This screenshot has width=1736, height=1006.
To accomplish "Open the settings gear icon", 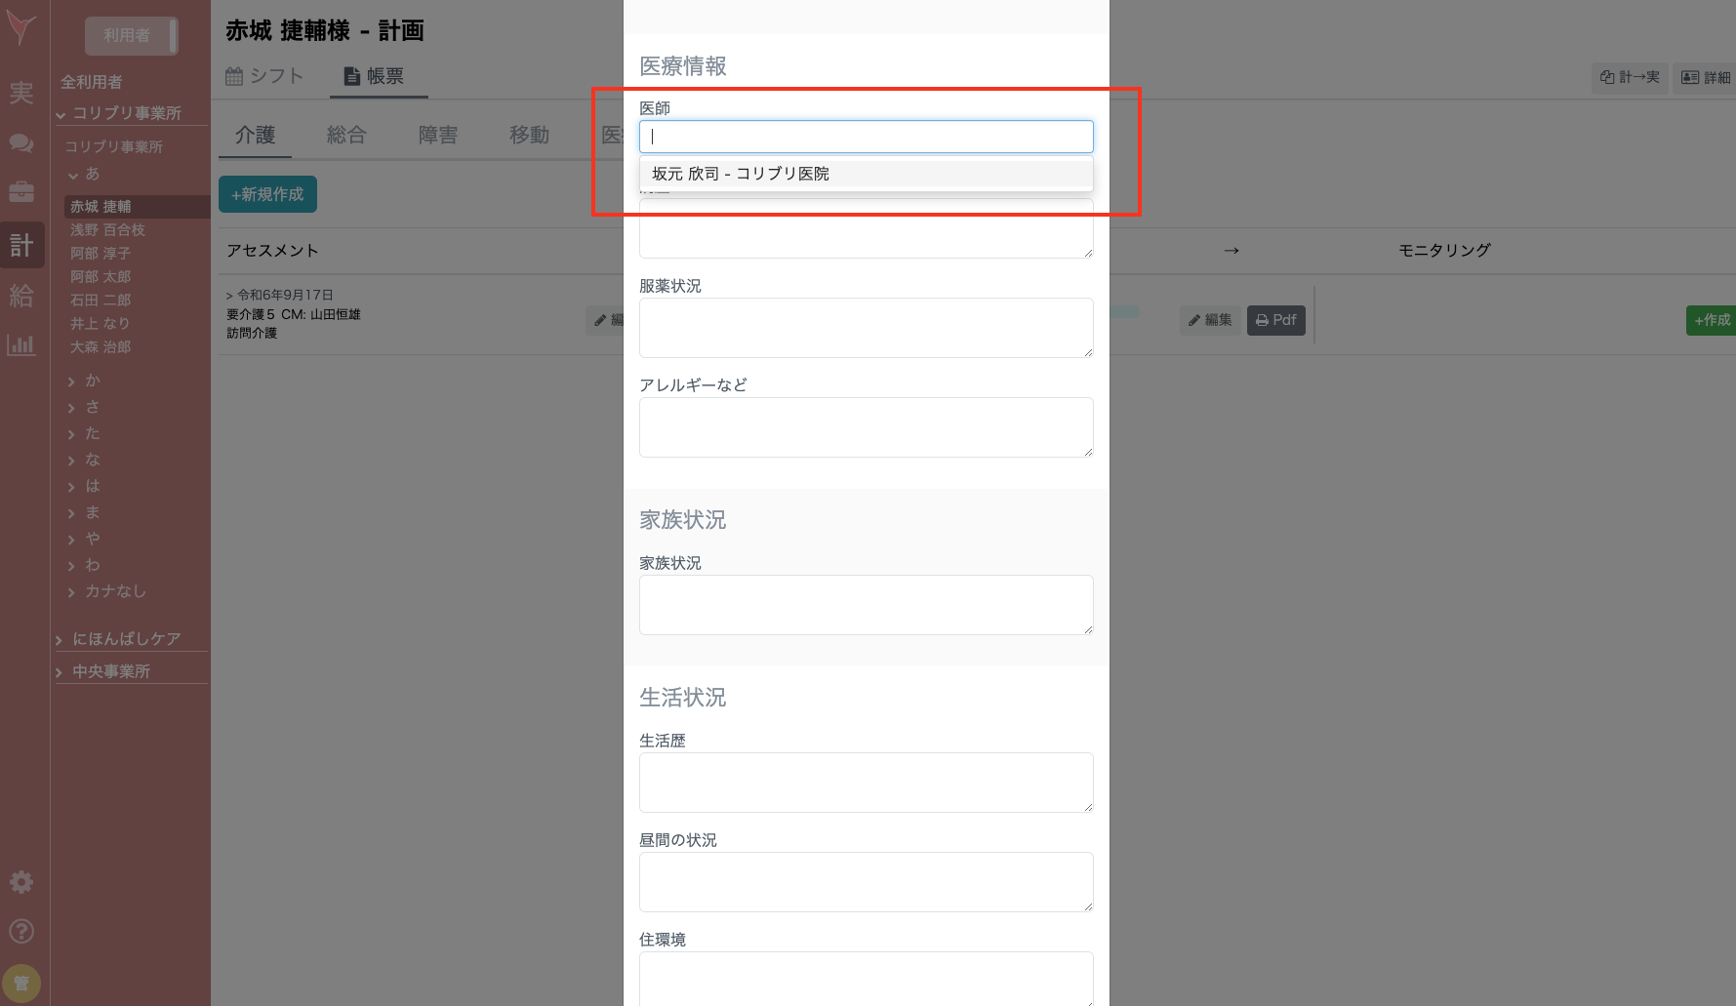I will click(x=21, y=881).
